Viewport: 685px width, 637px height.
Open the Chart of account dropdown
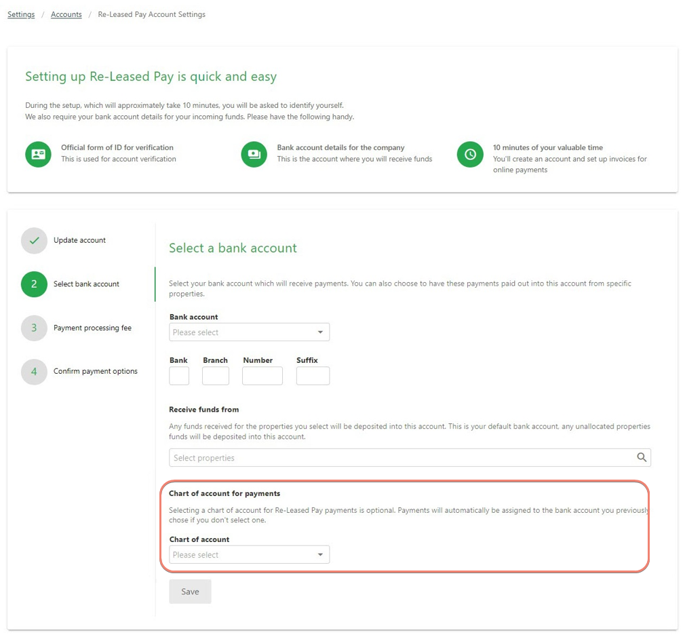[x=249, y=554]
